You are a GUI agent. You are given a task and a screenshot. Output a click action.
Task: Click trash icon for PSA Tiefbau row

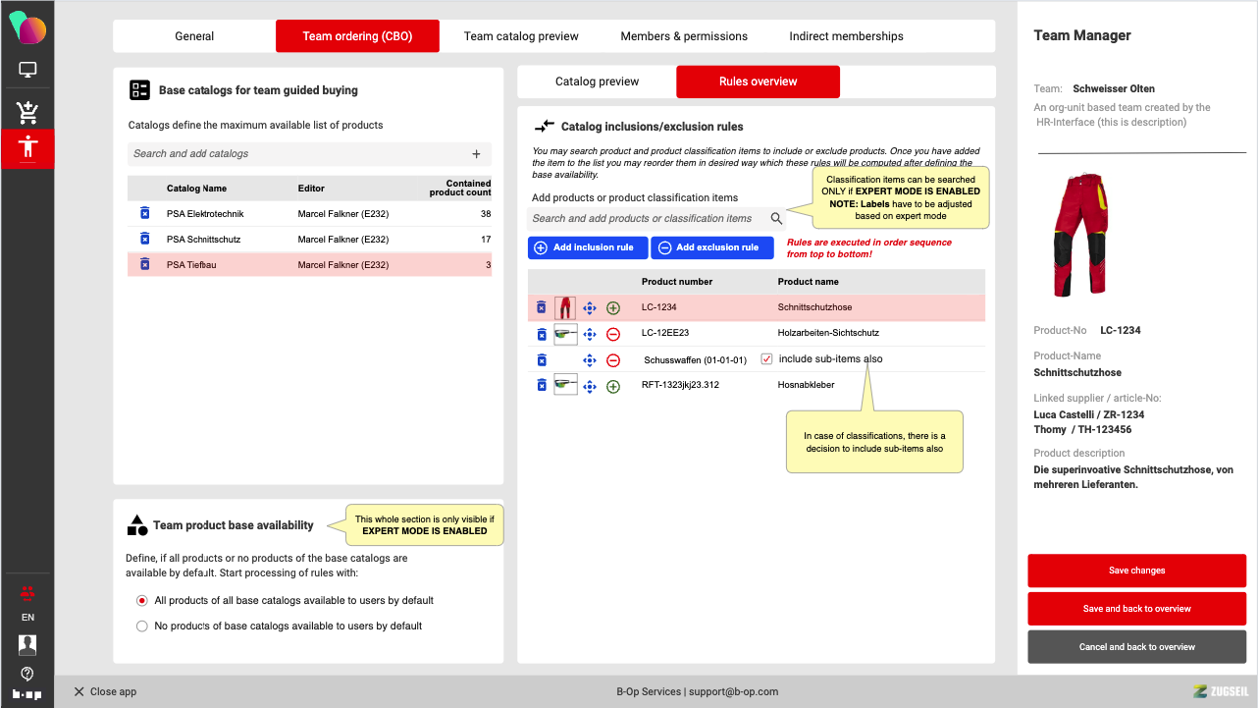click(x=144, y=264)
